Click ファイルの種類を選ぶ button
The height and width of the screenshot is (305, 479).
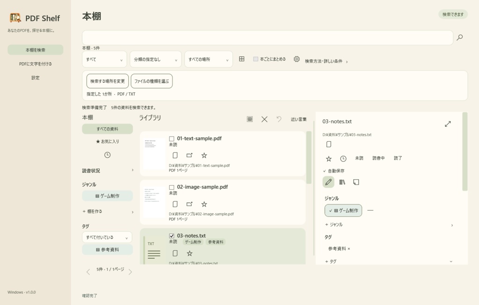(x=152, y=81)
